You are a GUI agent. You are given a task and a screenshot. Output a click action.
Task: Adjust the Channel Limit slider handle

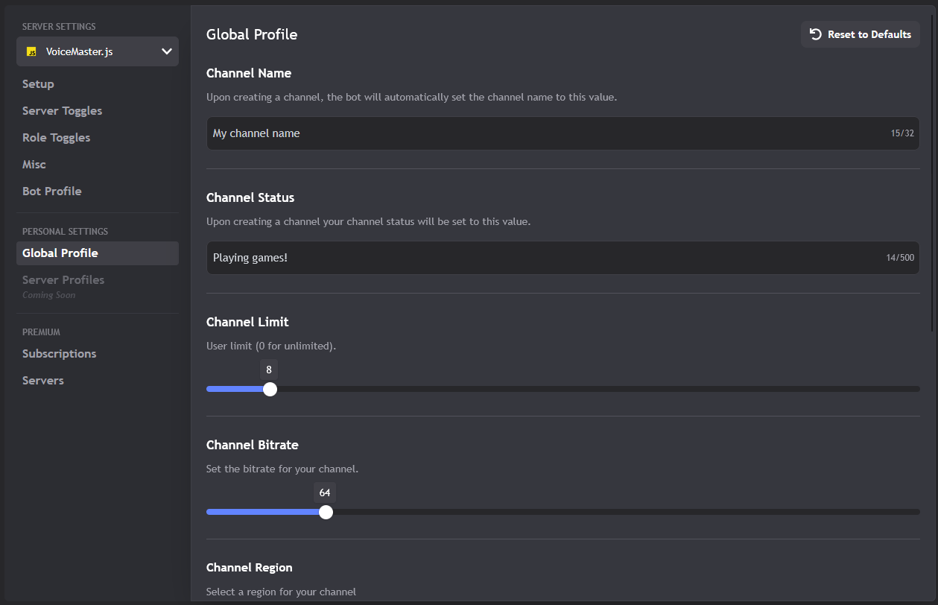click(269, 388)
